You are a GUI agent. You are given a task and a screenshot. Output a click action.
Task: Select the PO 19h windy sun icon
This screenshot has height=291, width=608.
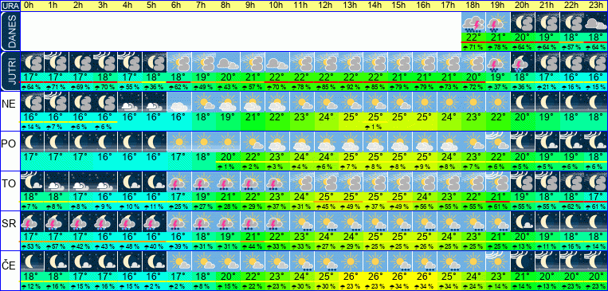click(x=497, y=142)
